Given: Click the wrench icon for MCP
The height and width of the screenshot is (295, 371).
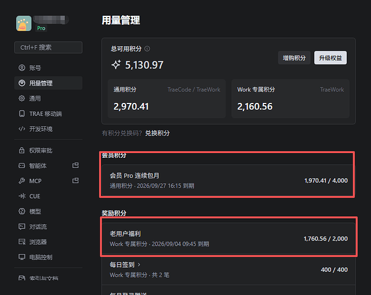Looking at the screenshot, I should (x=22, y=181).
